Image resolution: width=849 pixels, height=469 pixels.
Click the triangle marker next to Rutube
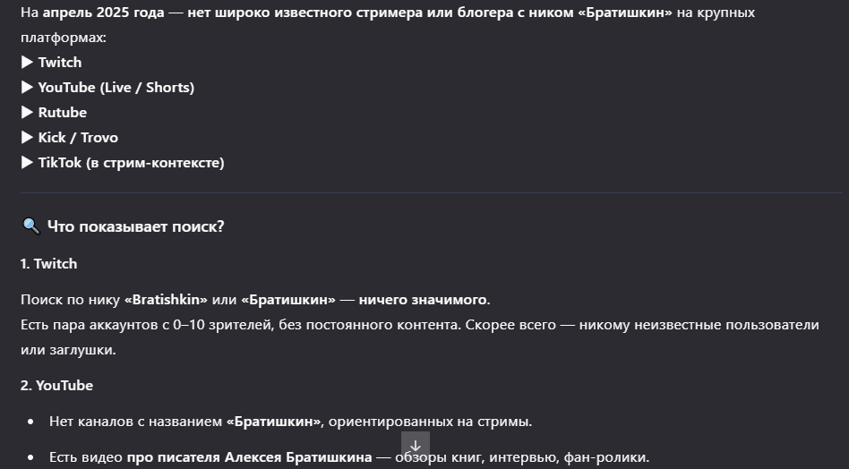click(27, 113)
